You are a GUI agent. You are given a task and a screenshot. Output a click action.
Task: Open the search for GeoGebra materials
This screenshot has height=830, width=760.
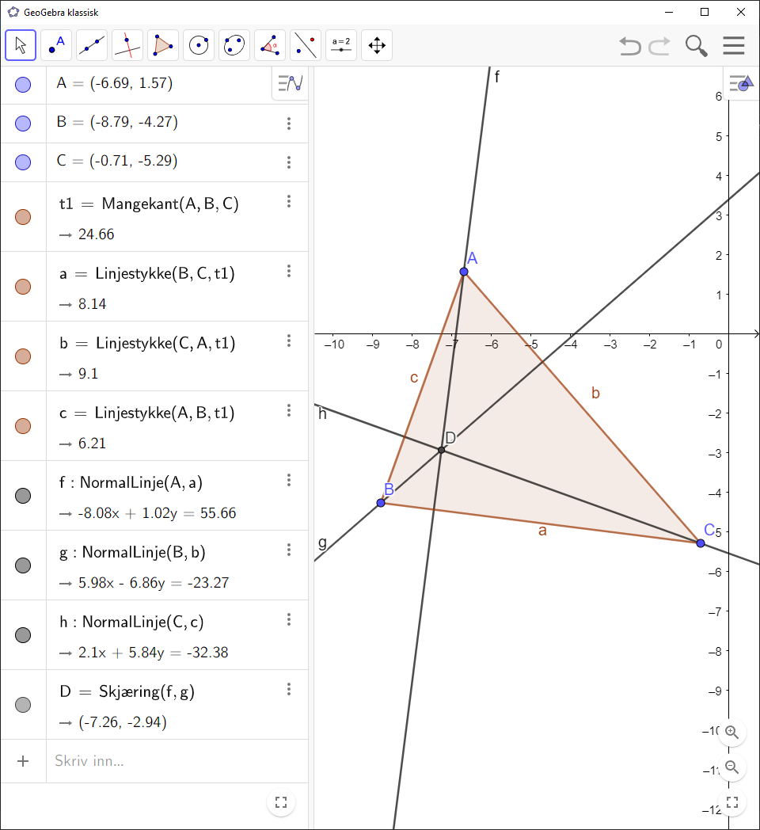696,46
